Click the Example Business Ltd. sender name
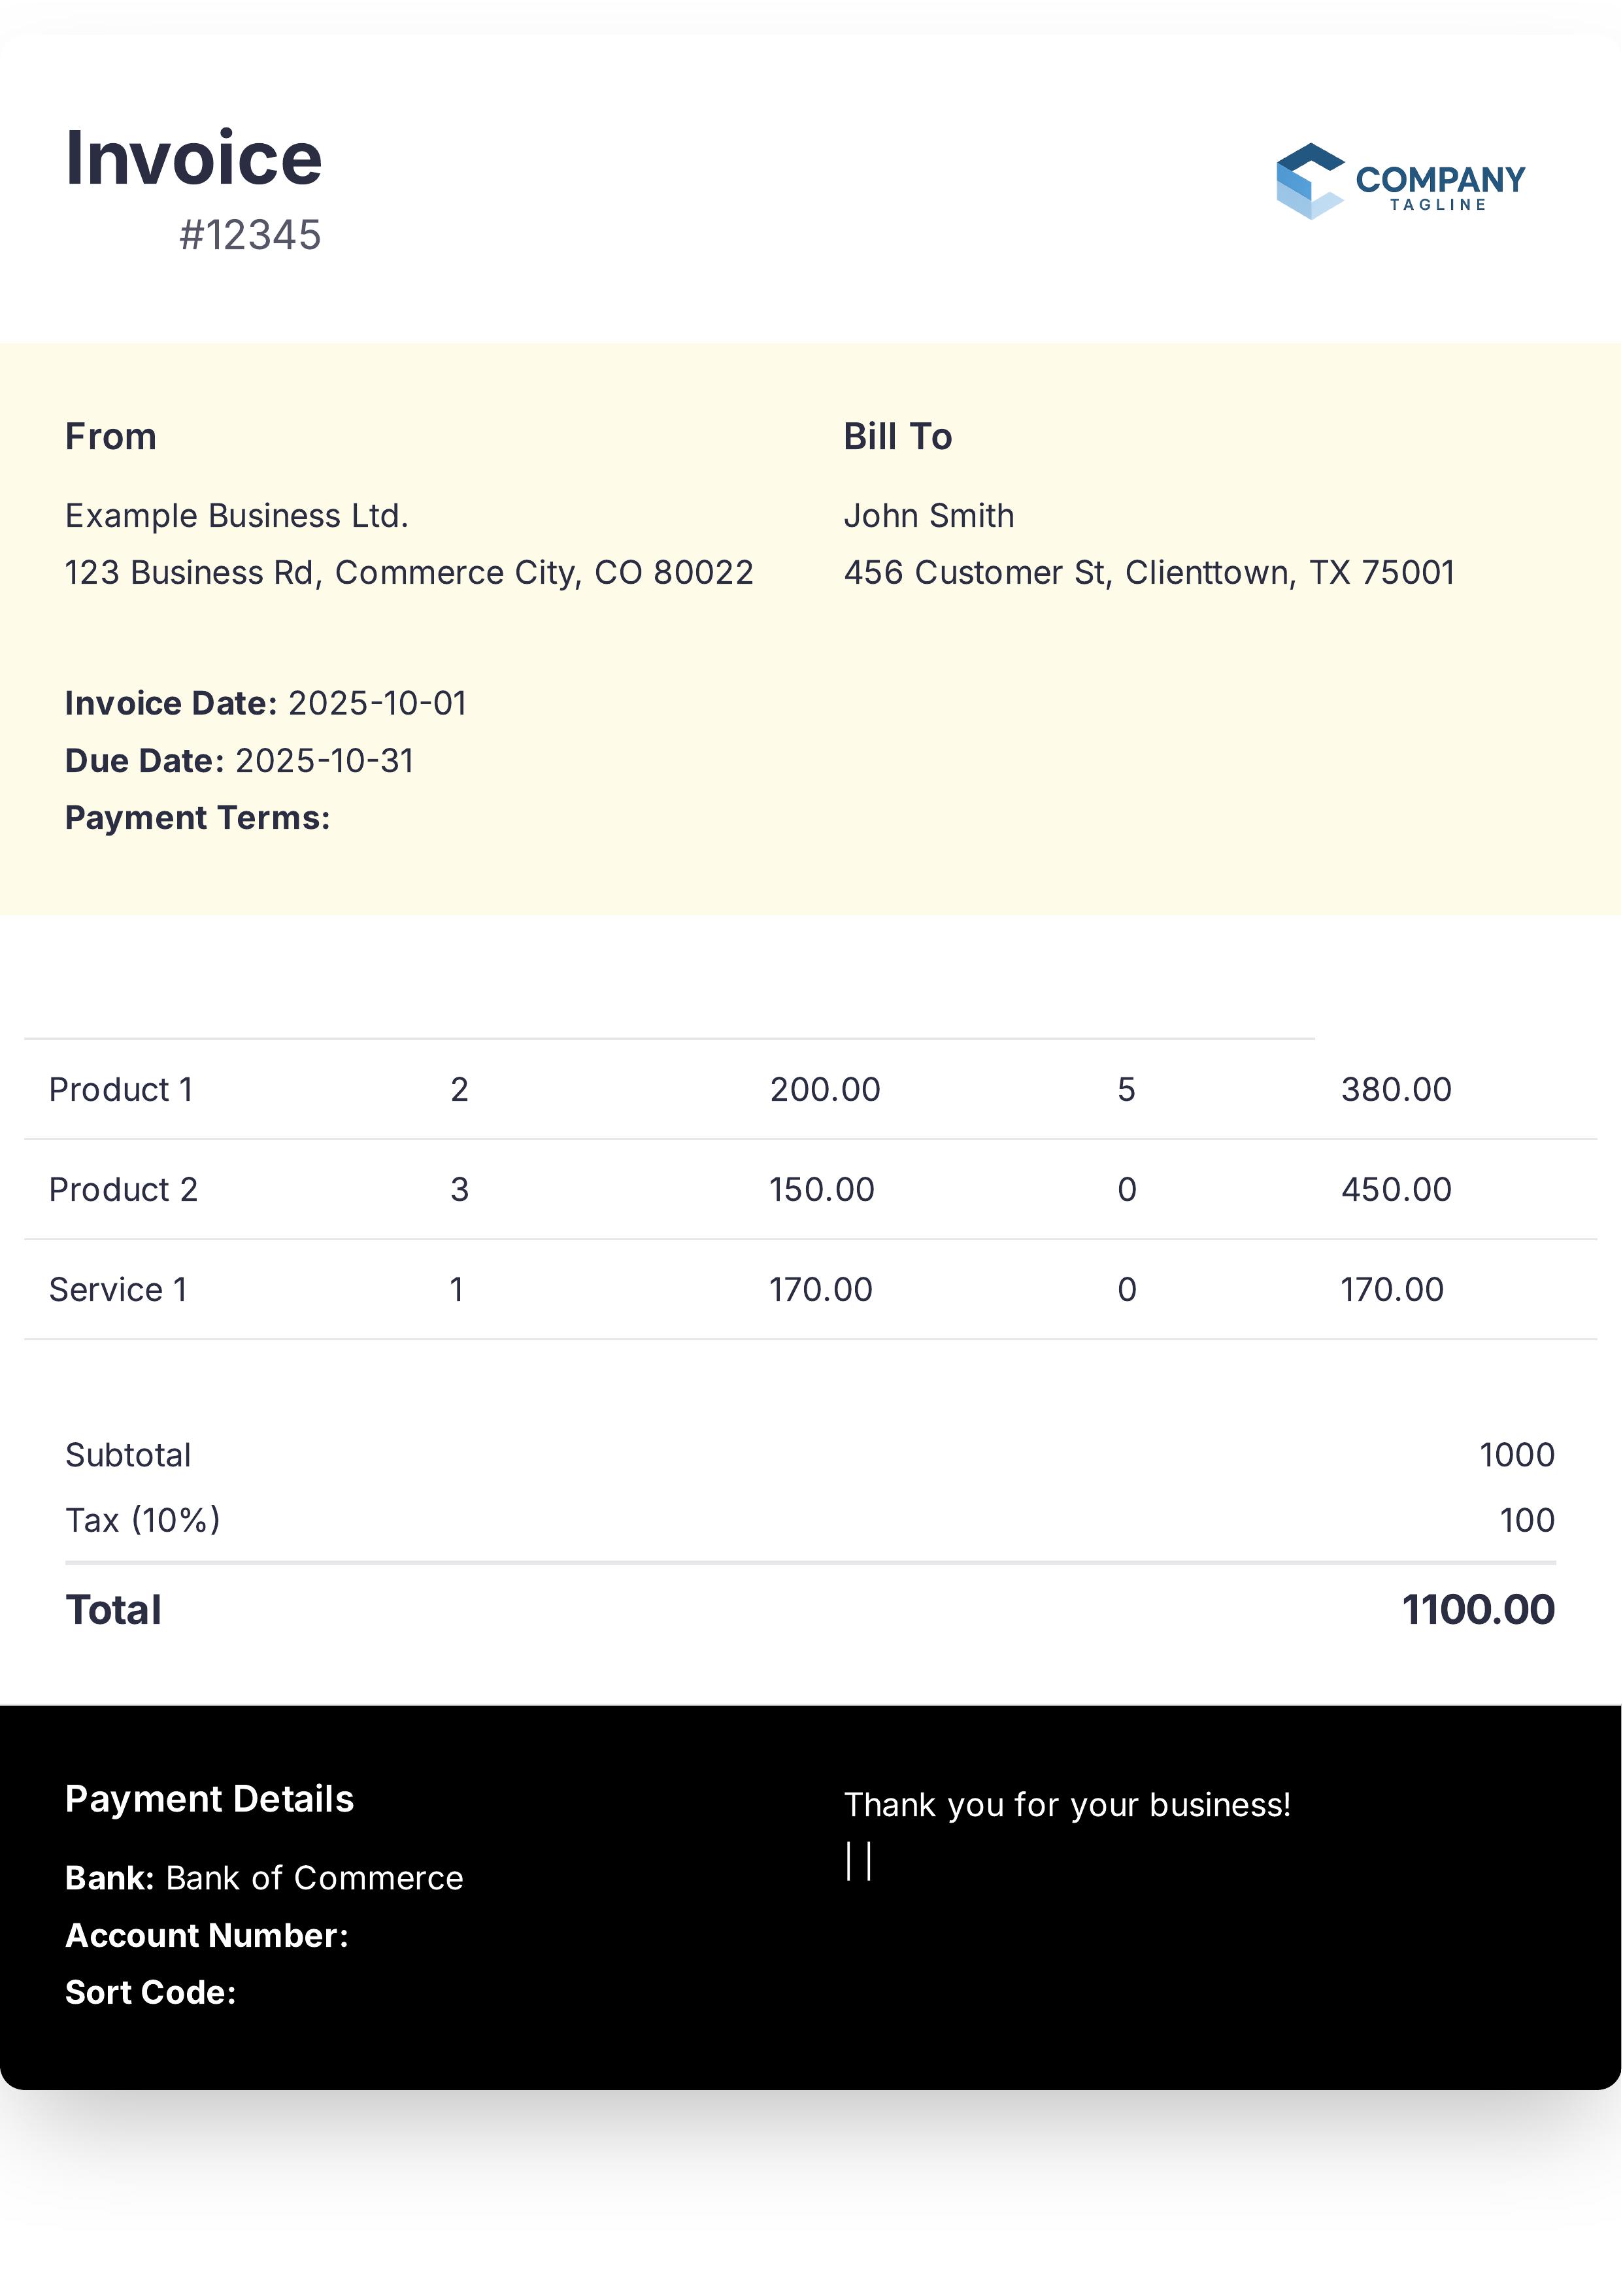This screenshot has width=1623, height=2296. (237, 516)
